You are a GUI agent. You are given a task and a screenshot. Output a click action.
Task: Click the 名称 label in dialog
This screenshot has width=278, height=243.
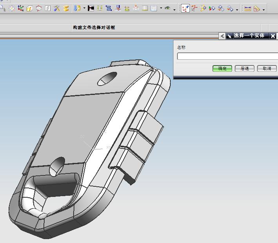pos(181,47)
